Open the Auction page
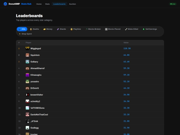This screenshot has height=135, width=180. pos(72,4)
